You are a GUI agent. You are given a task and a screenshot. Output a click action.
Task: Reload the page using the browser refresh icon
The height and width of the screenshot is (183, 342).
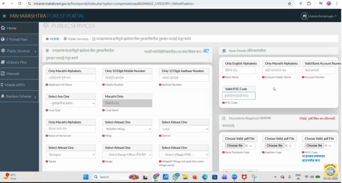click(x=20, y=3)
